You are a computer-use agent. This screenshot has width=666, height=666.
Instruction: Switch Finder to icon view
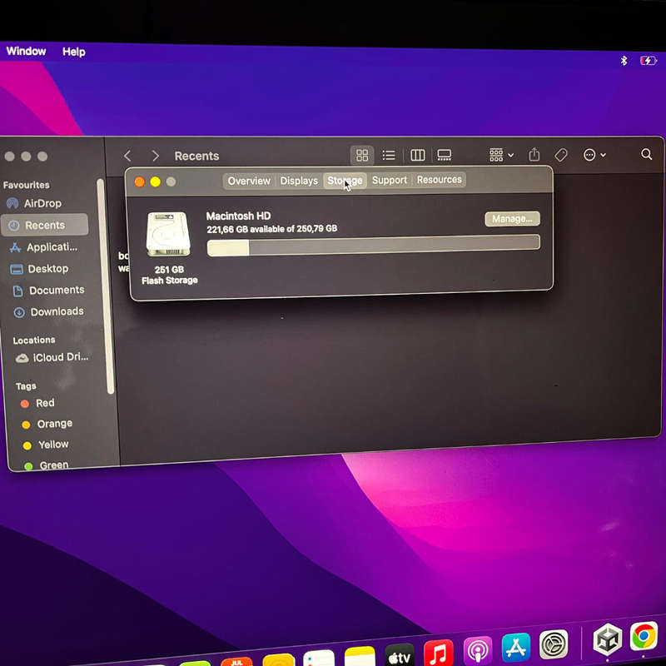coord(362,155)
